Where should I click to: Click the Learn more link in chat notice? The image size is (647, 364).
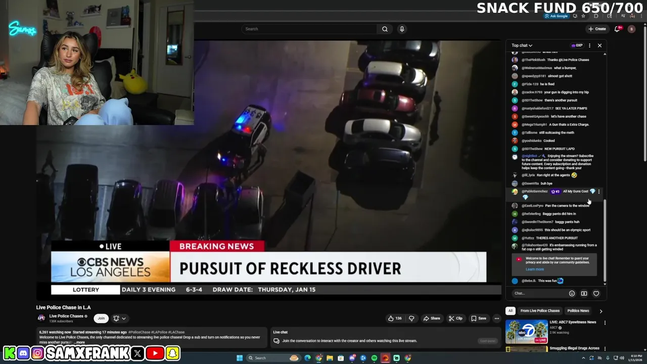[534, 269]
